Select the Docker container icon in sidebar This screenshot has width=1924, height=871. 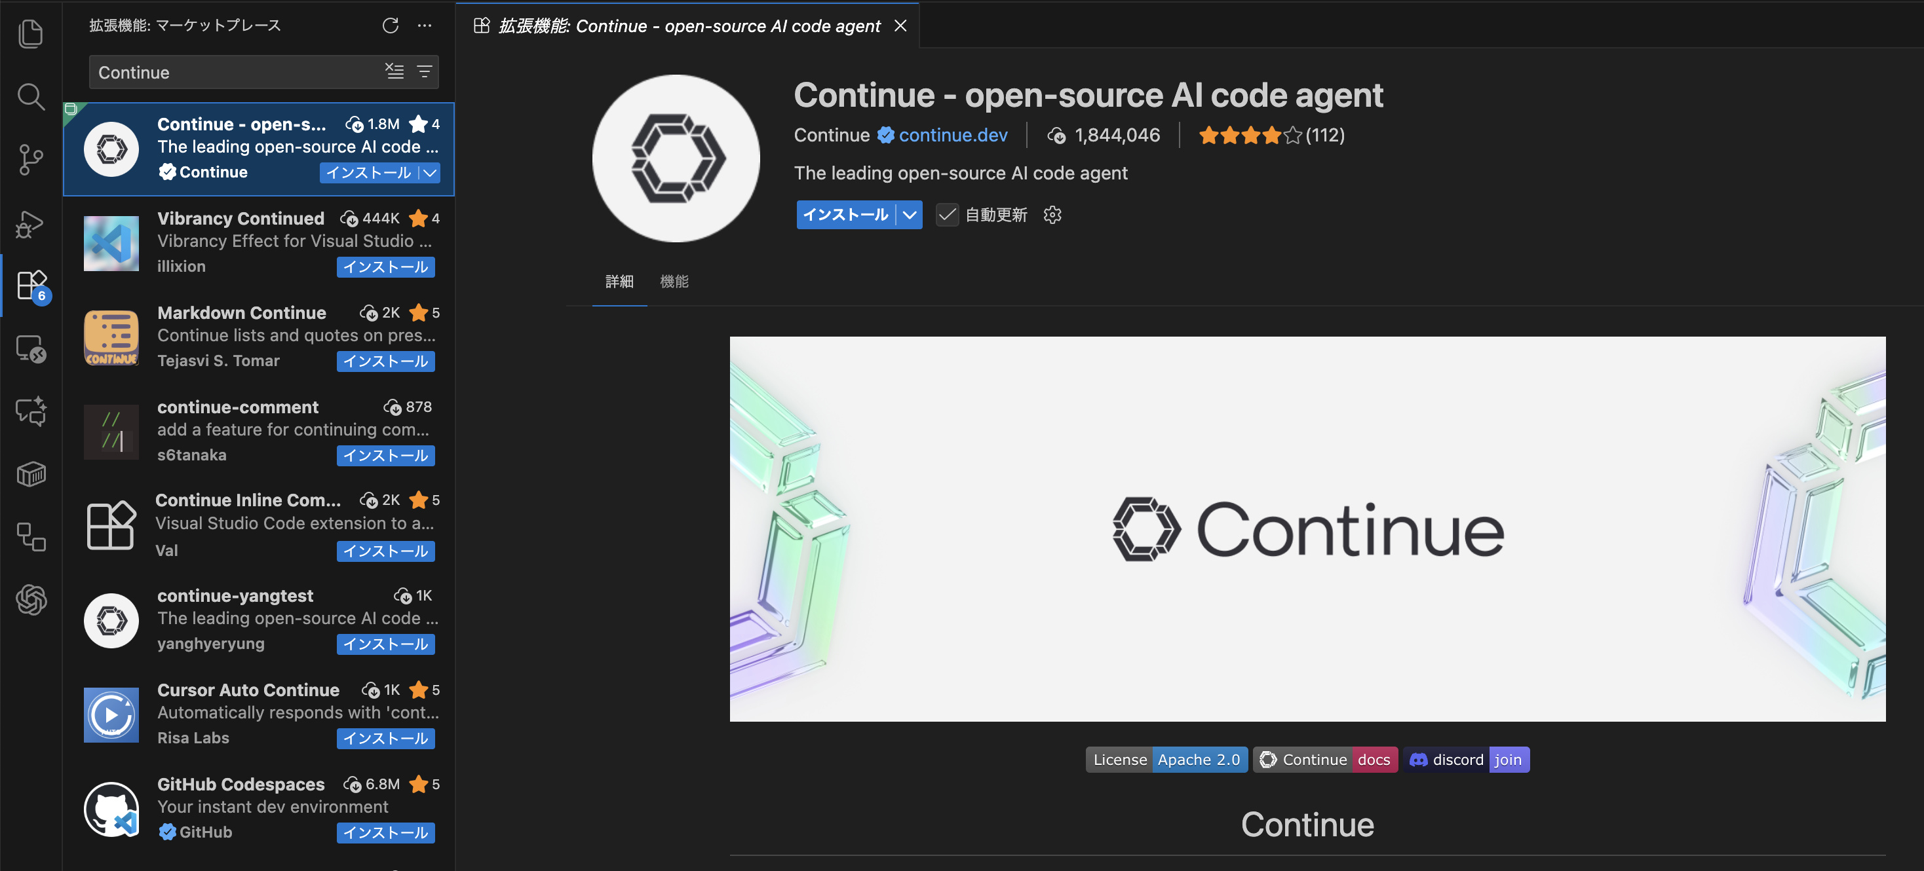click(x=31, y=473)
